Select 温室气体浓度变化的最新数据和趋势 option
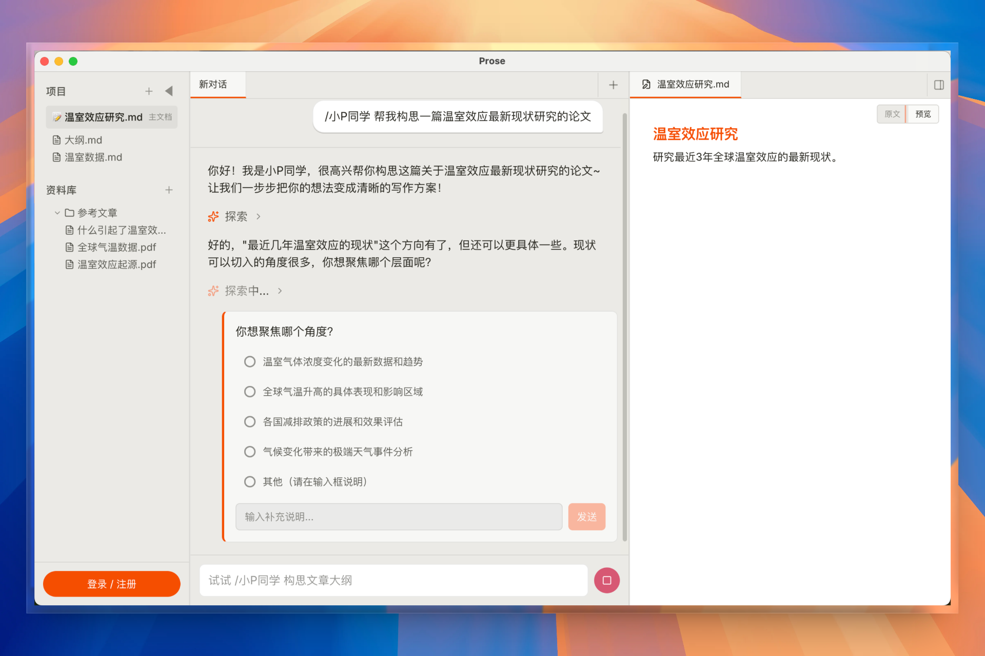This screenshot has height=656, width=985. [250, 362]
